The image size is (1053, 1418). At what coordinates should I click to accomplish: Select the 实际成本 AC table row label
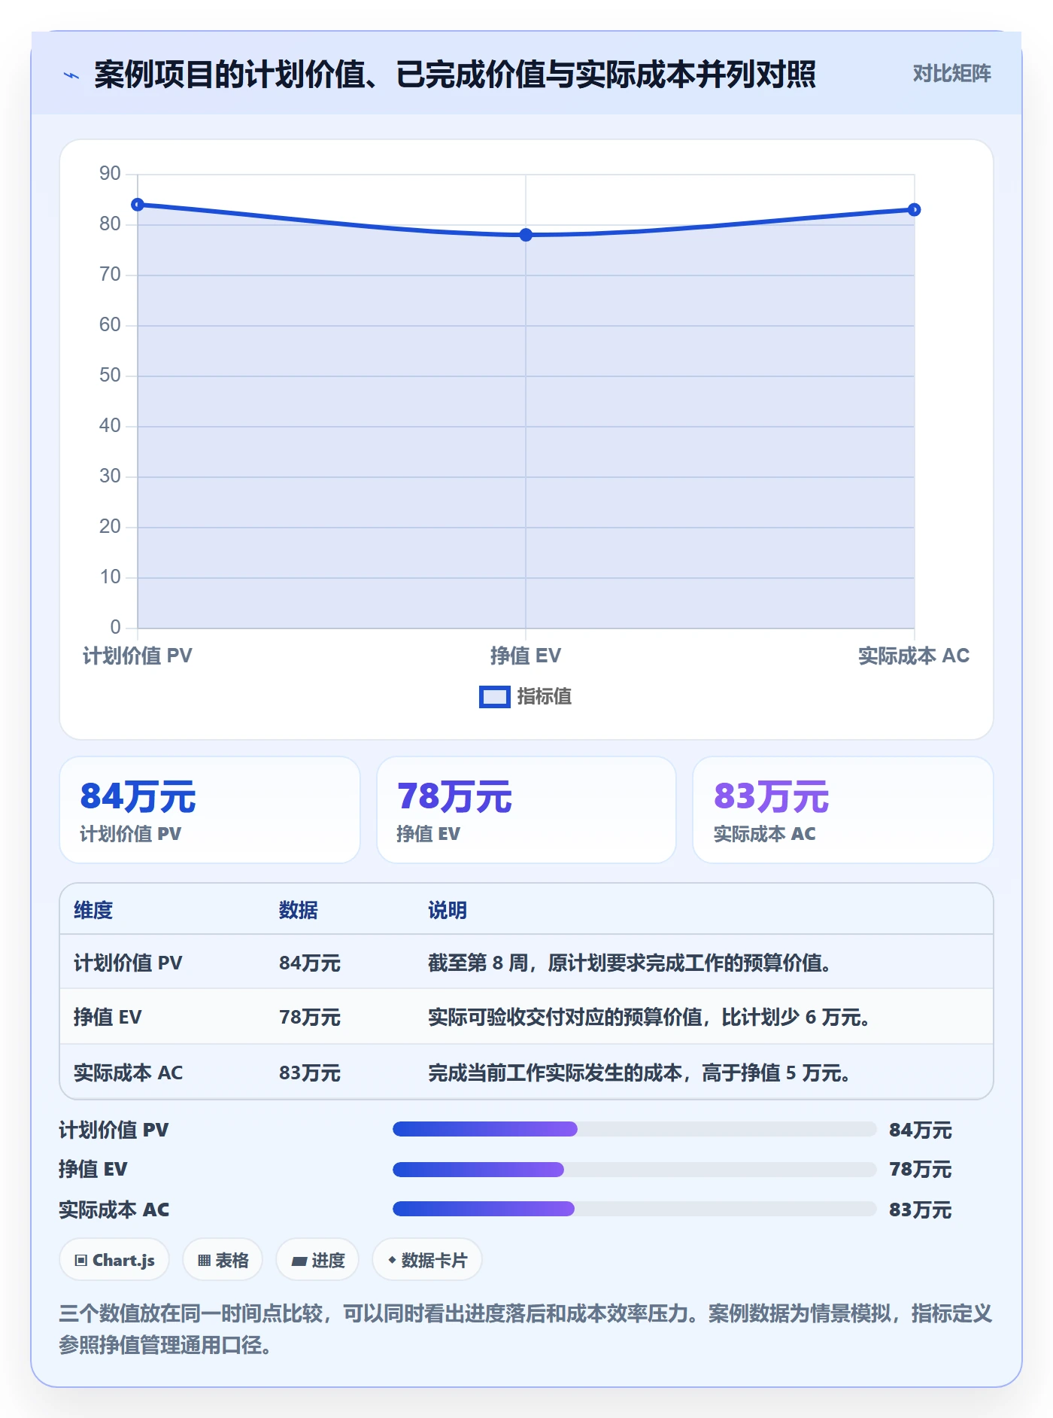128,1073
